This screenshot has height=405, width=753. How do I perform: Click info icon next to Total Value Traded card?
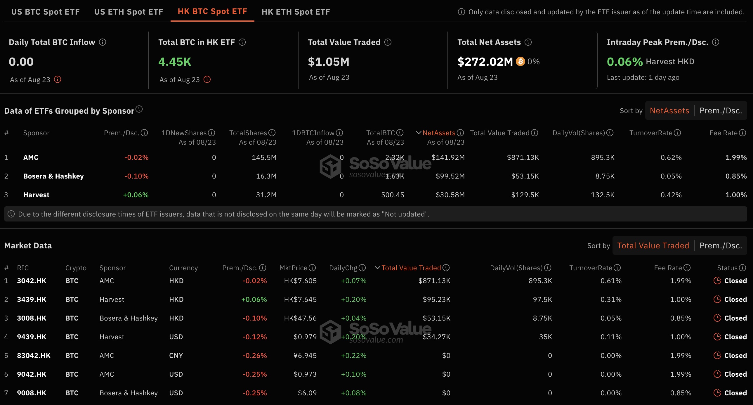click(x=388, y=42)
